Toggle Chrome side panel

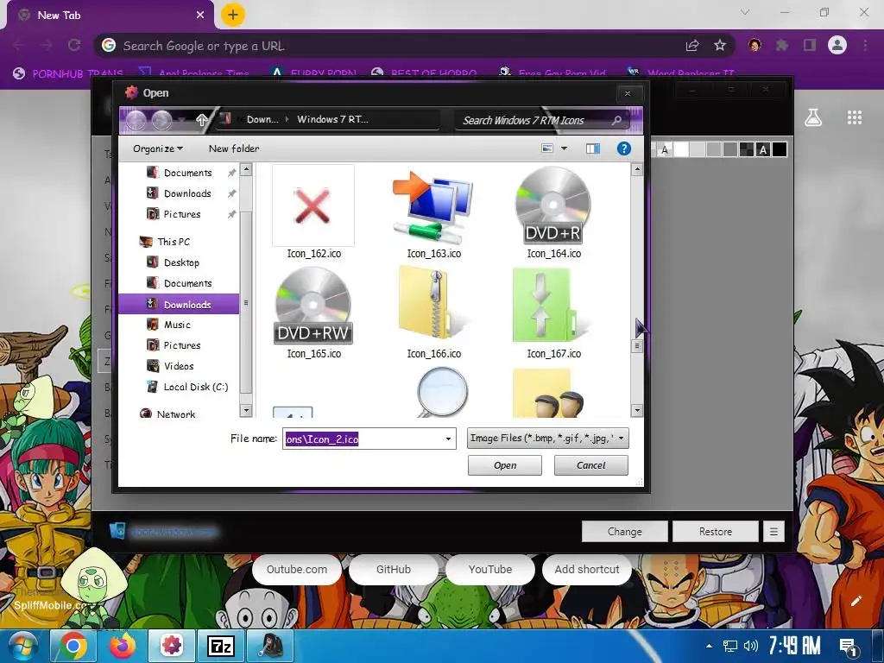click(810, 45)
